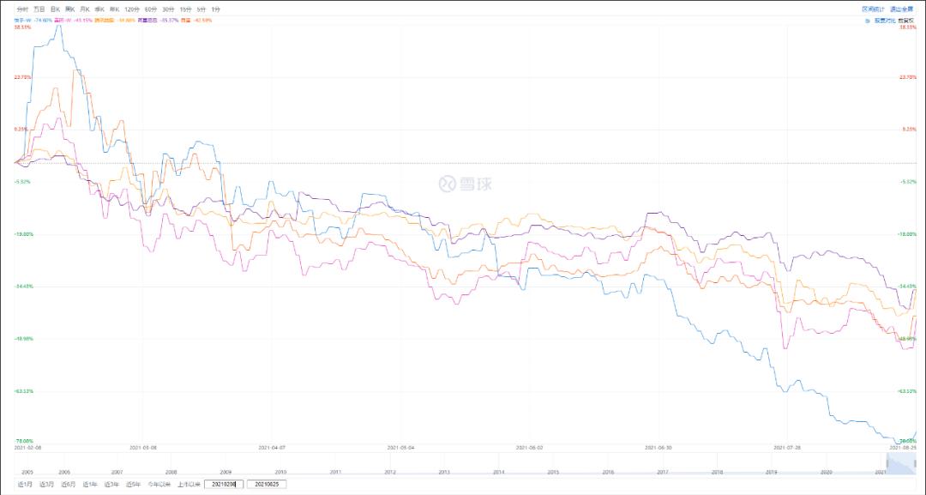
Task: Switch to 日K daily candles
Action: tap(55, 9)
